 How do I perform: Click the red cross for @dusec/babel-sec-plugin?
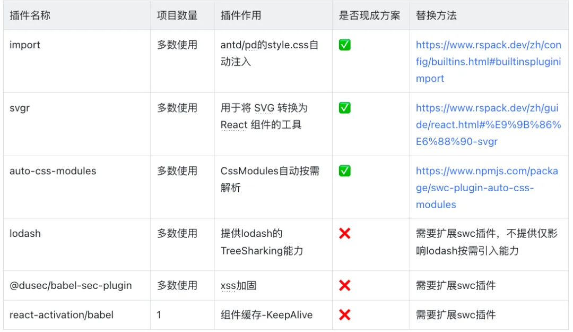pyautogui.click(x=344, y=285)
